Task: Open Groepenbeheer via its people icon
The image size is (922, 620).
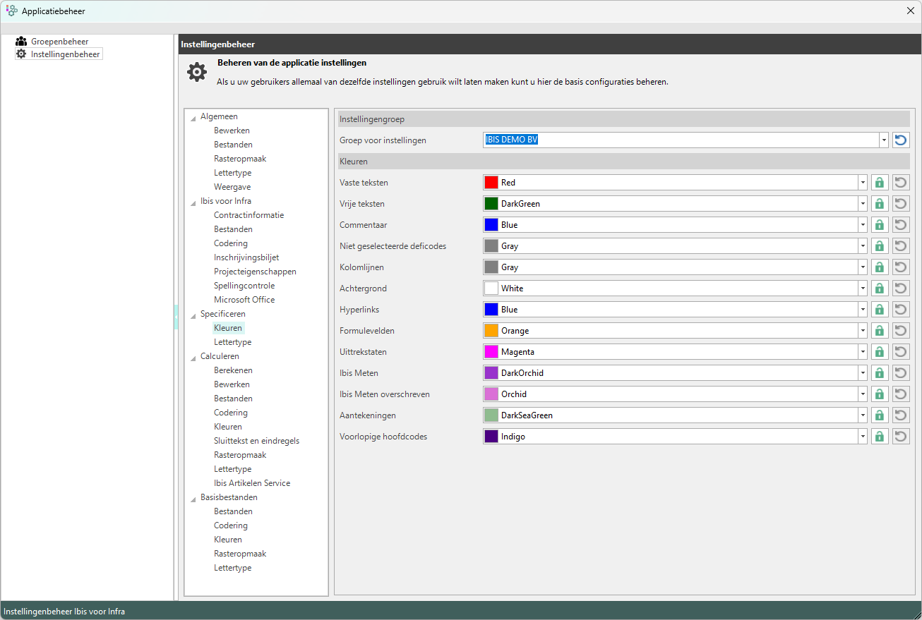Action: tap(21, 42)
